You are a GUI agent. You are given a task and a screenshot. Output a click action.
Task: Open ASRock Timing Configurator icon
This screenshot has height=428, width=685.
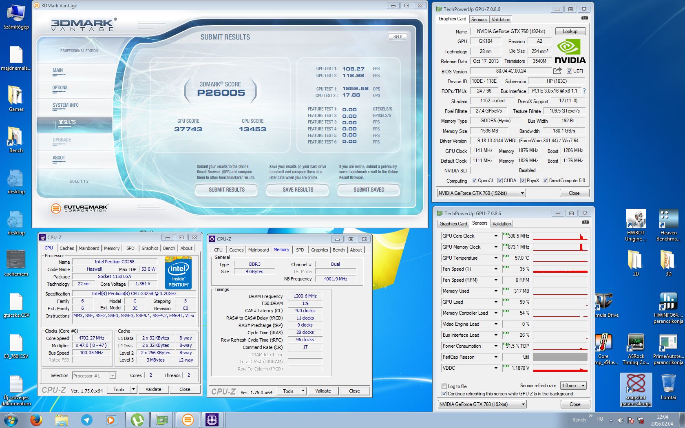coord(636,349)
